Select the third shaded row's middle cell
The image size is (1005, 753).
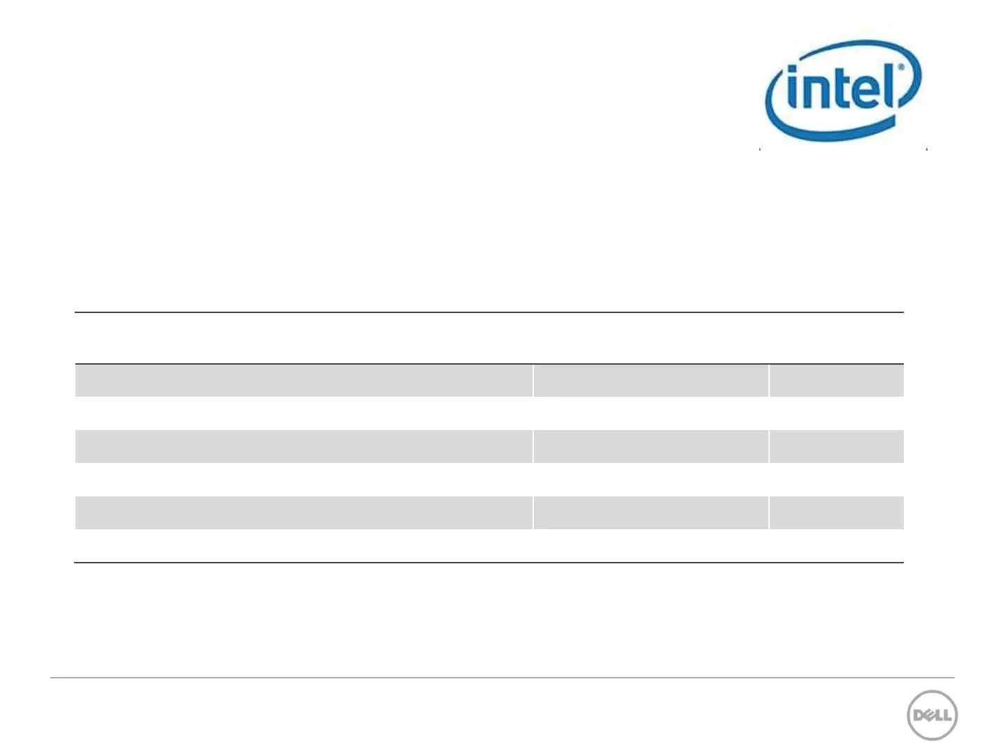click(x=650, y=512)
